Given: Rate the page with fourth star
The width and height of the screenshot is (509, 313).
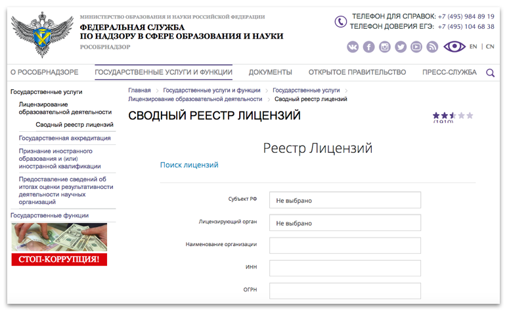Looking at the screenshot, I should (461, 115).
